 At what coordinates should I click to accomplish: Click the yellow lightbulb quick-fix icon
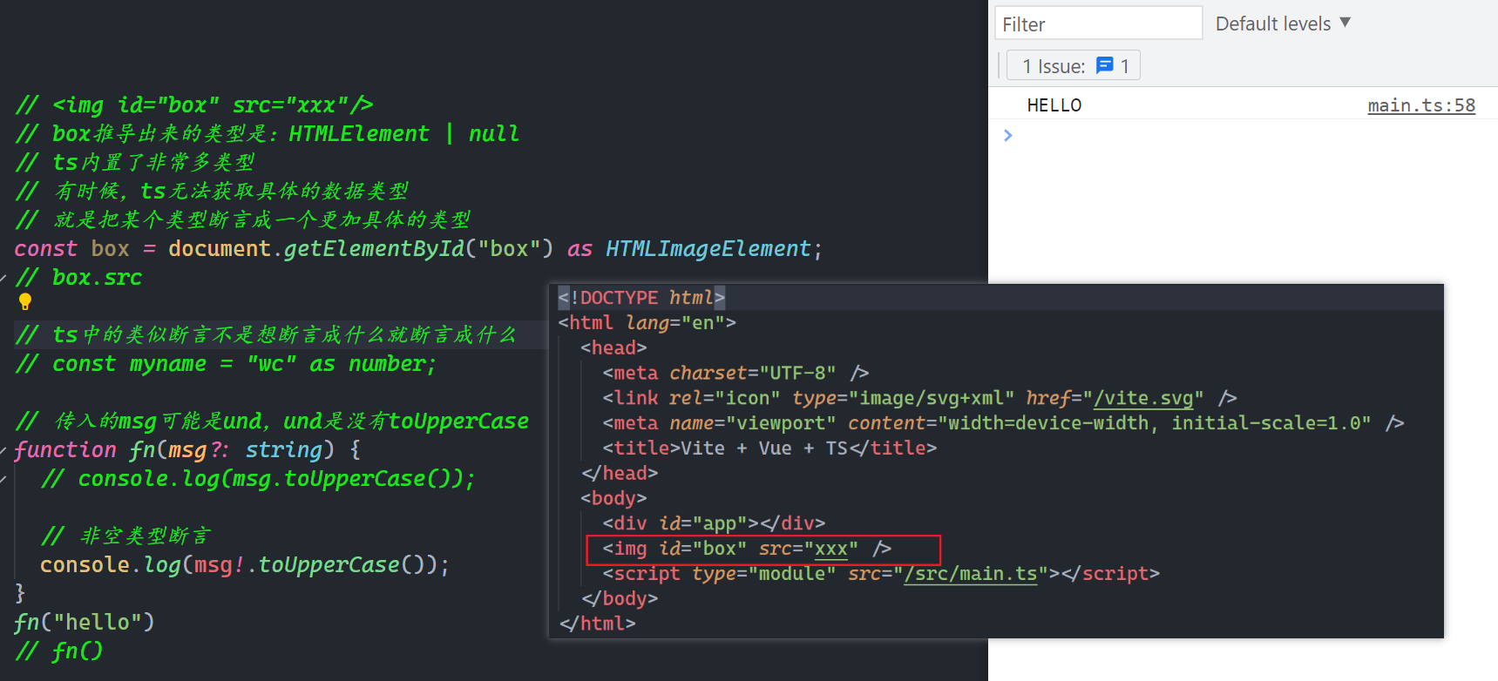click(x=25, y=302)
